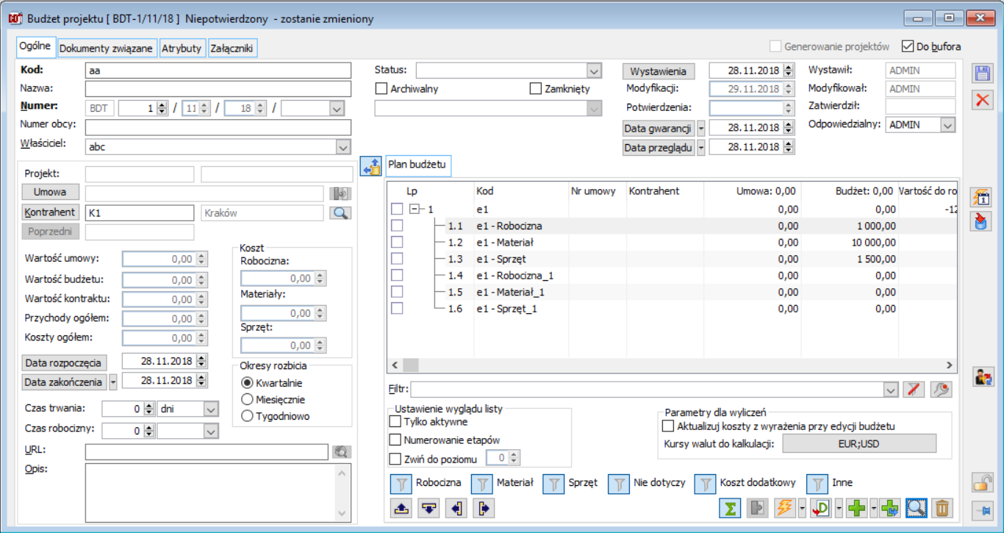Enable Tylko aktywne checkbox

[x=395, y=422]
